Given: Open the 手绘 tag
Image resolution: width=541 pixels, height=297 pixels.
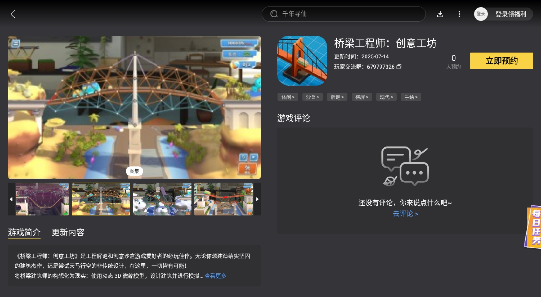Looking at the screenshot, I should click(x=411, y=97).
